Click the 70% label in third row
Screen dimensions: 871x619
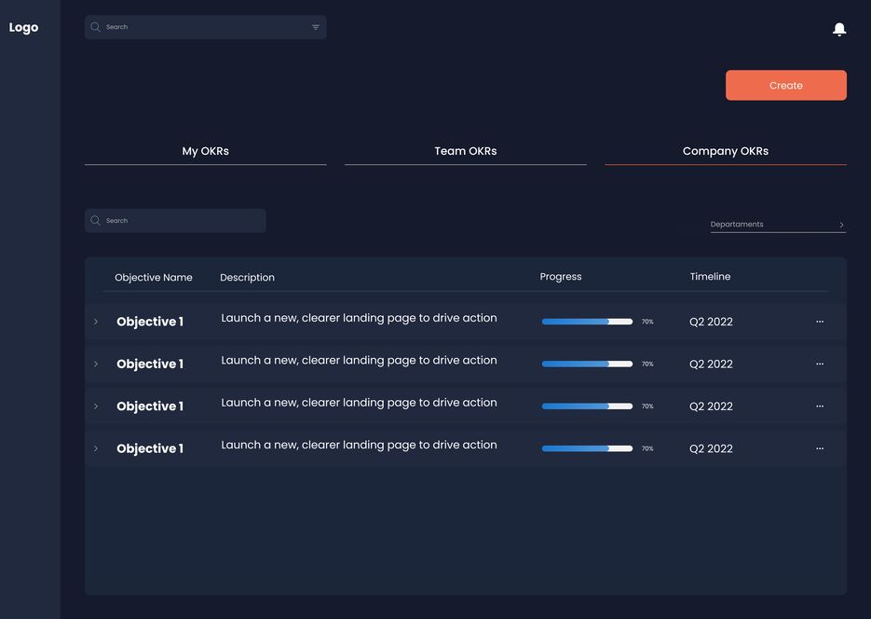647,406
